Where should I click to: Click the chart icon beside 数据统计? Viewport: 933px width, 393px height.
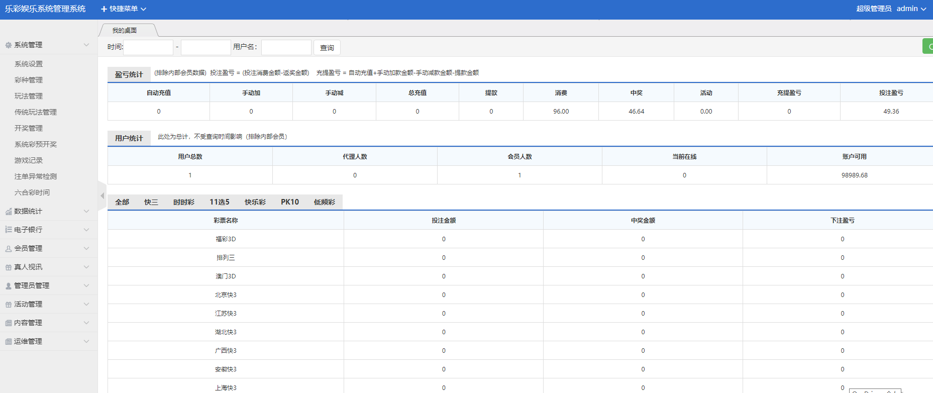coord(8,212)
